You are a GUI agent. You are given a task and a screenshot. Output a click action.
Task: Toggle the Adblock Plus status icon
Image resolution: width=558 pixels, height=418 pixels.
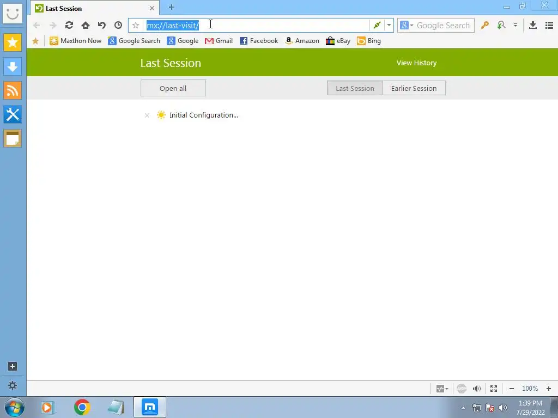click(x=462, y=389)
